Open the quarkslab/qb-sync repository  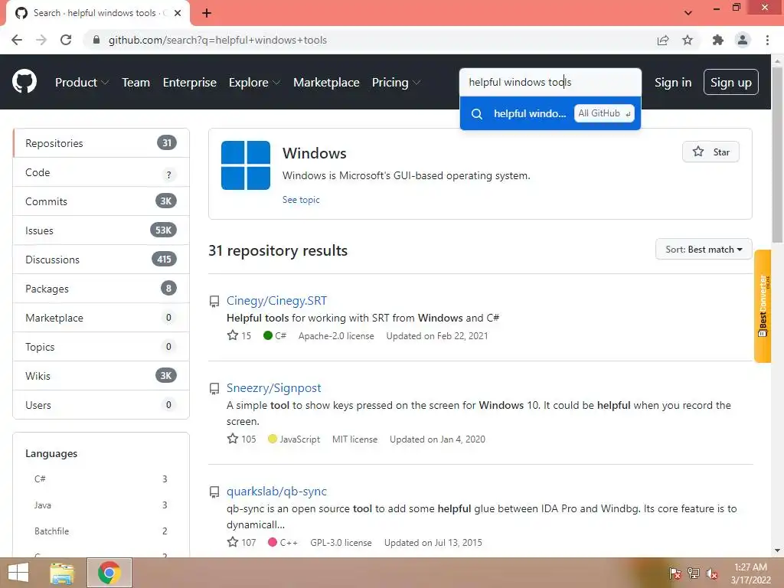click(x=276, y=492)
